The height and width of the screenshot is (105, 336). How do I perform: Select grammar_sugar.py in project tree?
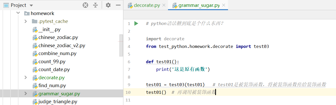pos(59,94)
